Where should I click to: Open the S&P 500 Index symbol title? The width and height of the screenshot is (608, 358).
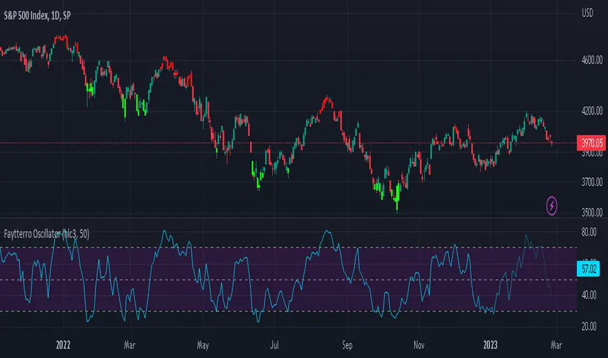37,16
